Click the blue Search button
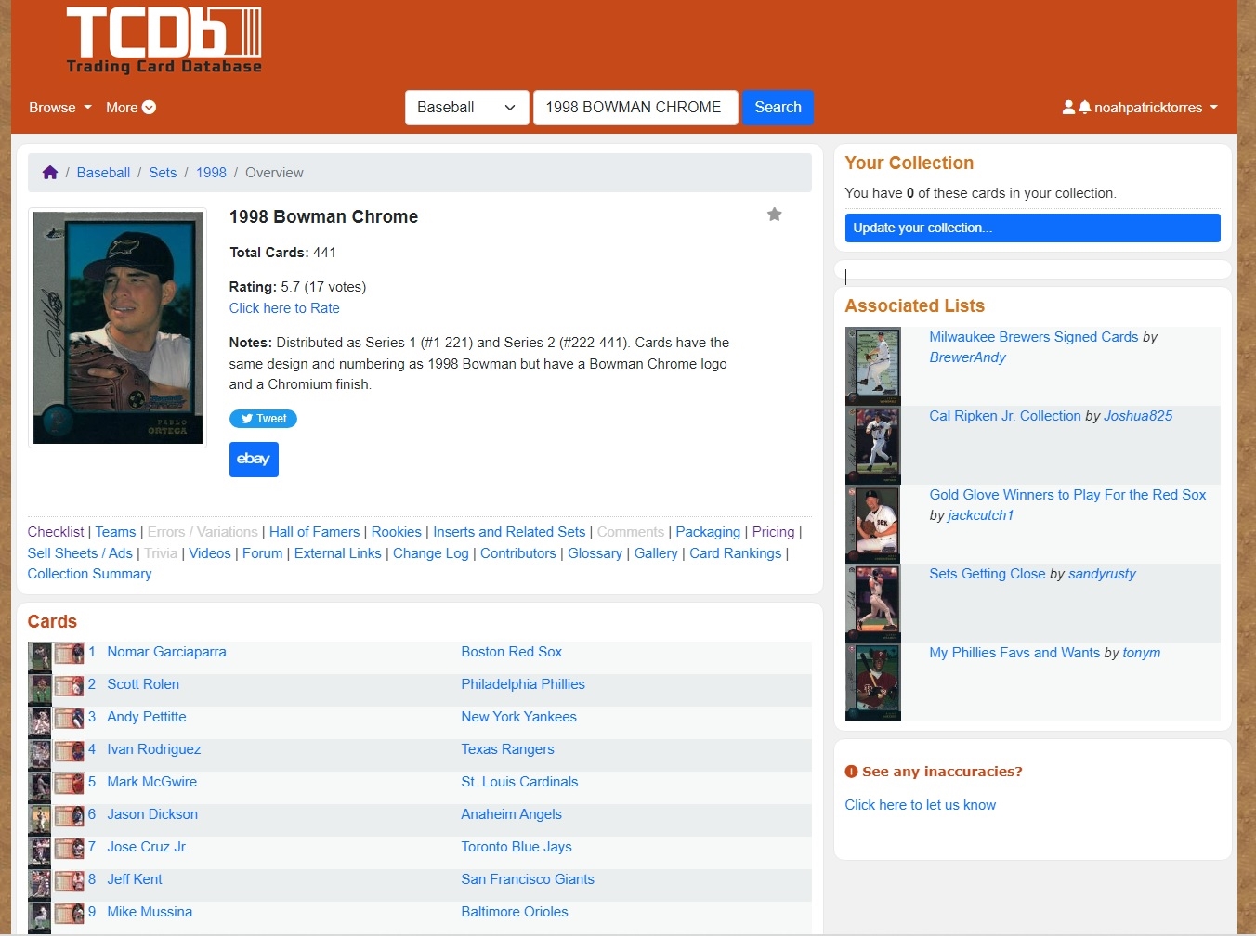This screenshot has height=936, width=1256. click(x=778, y=108)
